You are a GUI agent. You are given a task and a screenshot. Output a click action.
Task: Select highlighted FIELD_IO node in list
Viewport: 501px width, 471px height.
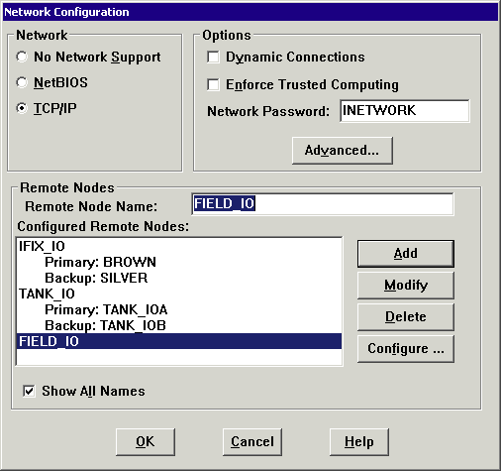(x=179, y=341)
